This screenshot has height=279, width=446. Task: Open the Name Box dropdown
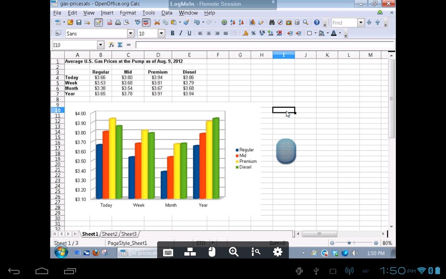pyautogui.click(x=101, y=45)
